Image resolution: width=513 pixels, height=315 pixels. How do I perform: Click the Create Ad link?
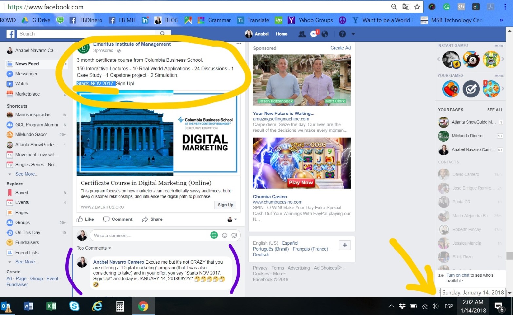[x=340, y=48]
